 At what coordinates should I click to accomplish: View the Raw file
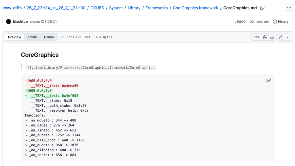click(x=256, y=37)
